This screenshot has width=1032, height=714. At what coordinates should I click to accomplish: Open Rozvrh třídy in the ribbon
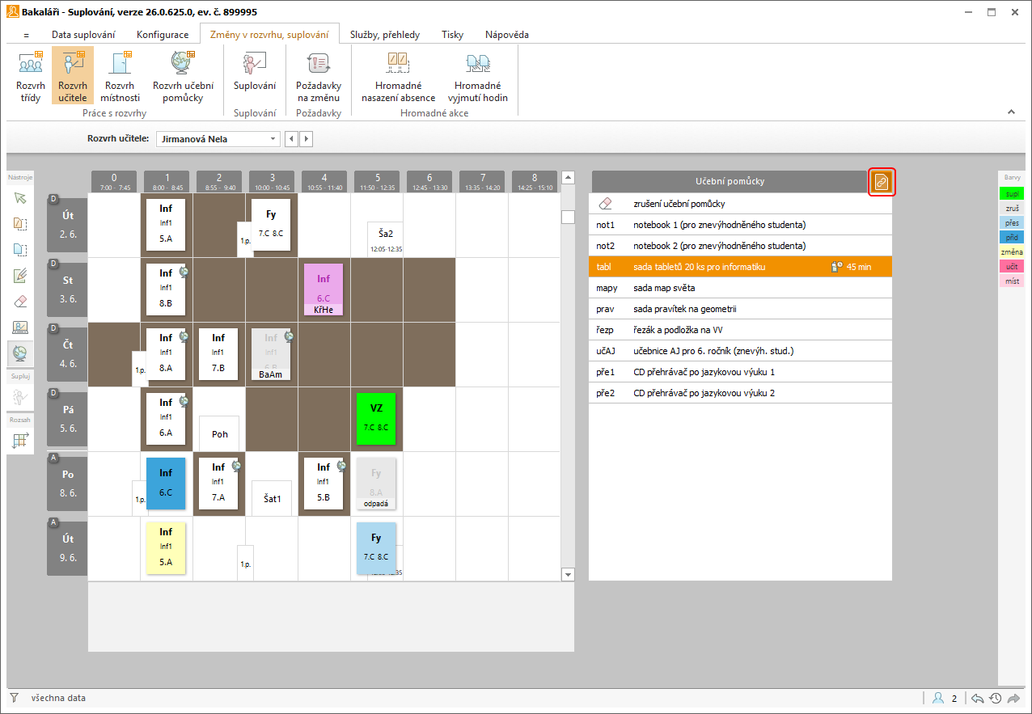click(x=30, y=75)
